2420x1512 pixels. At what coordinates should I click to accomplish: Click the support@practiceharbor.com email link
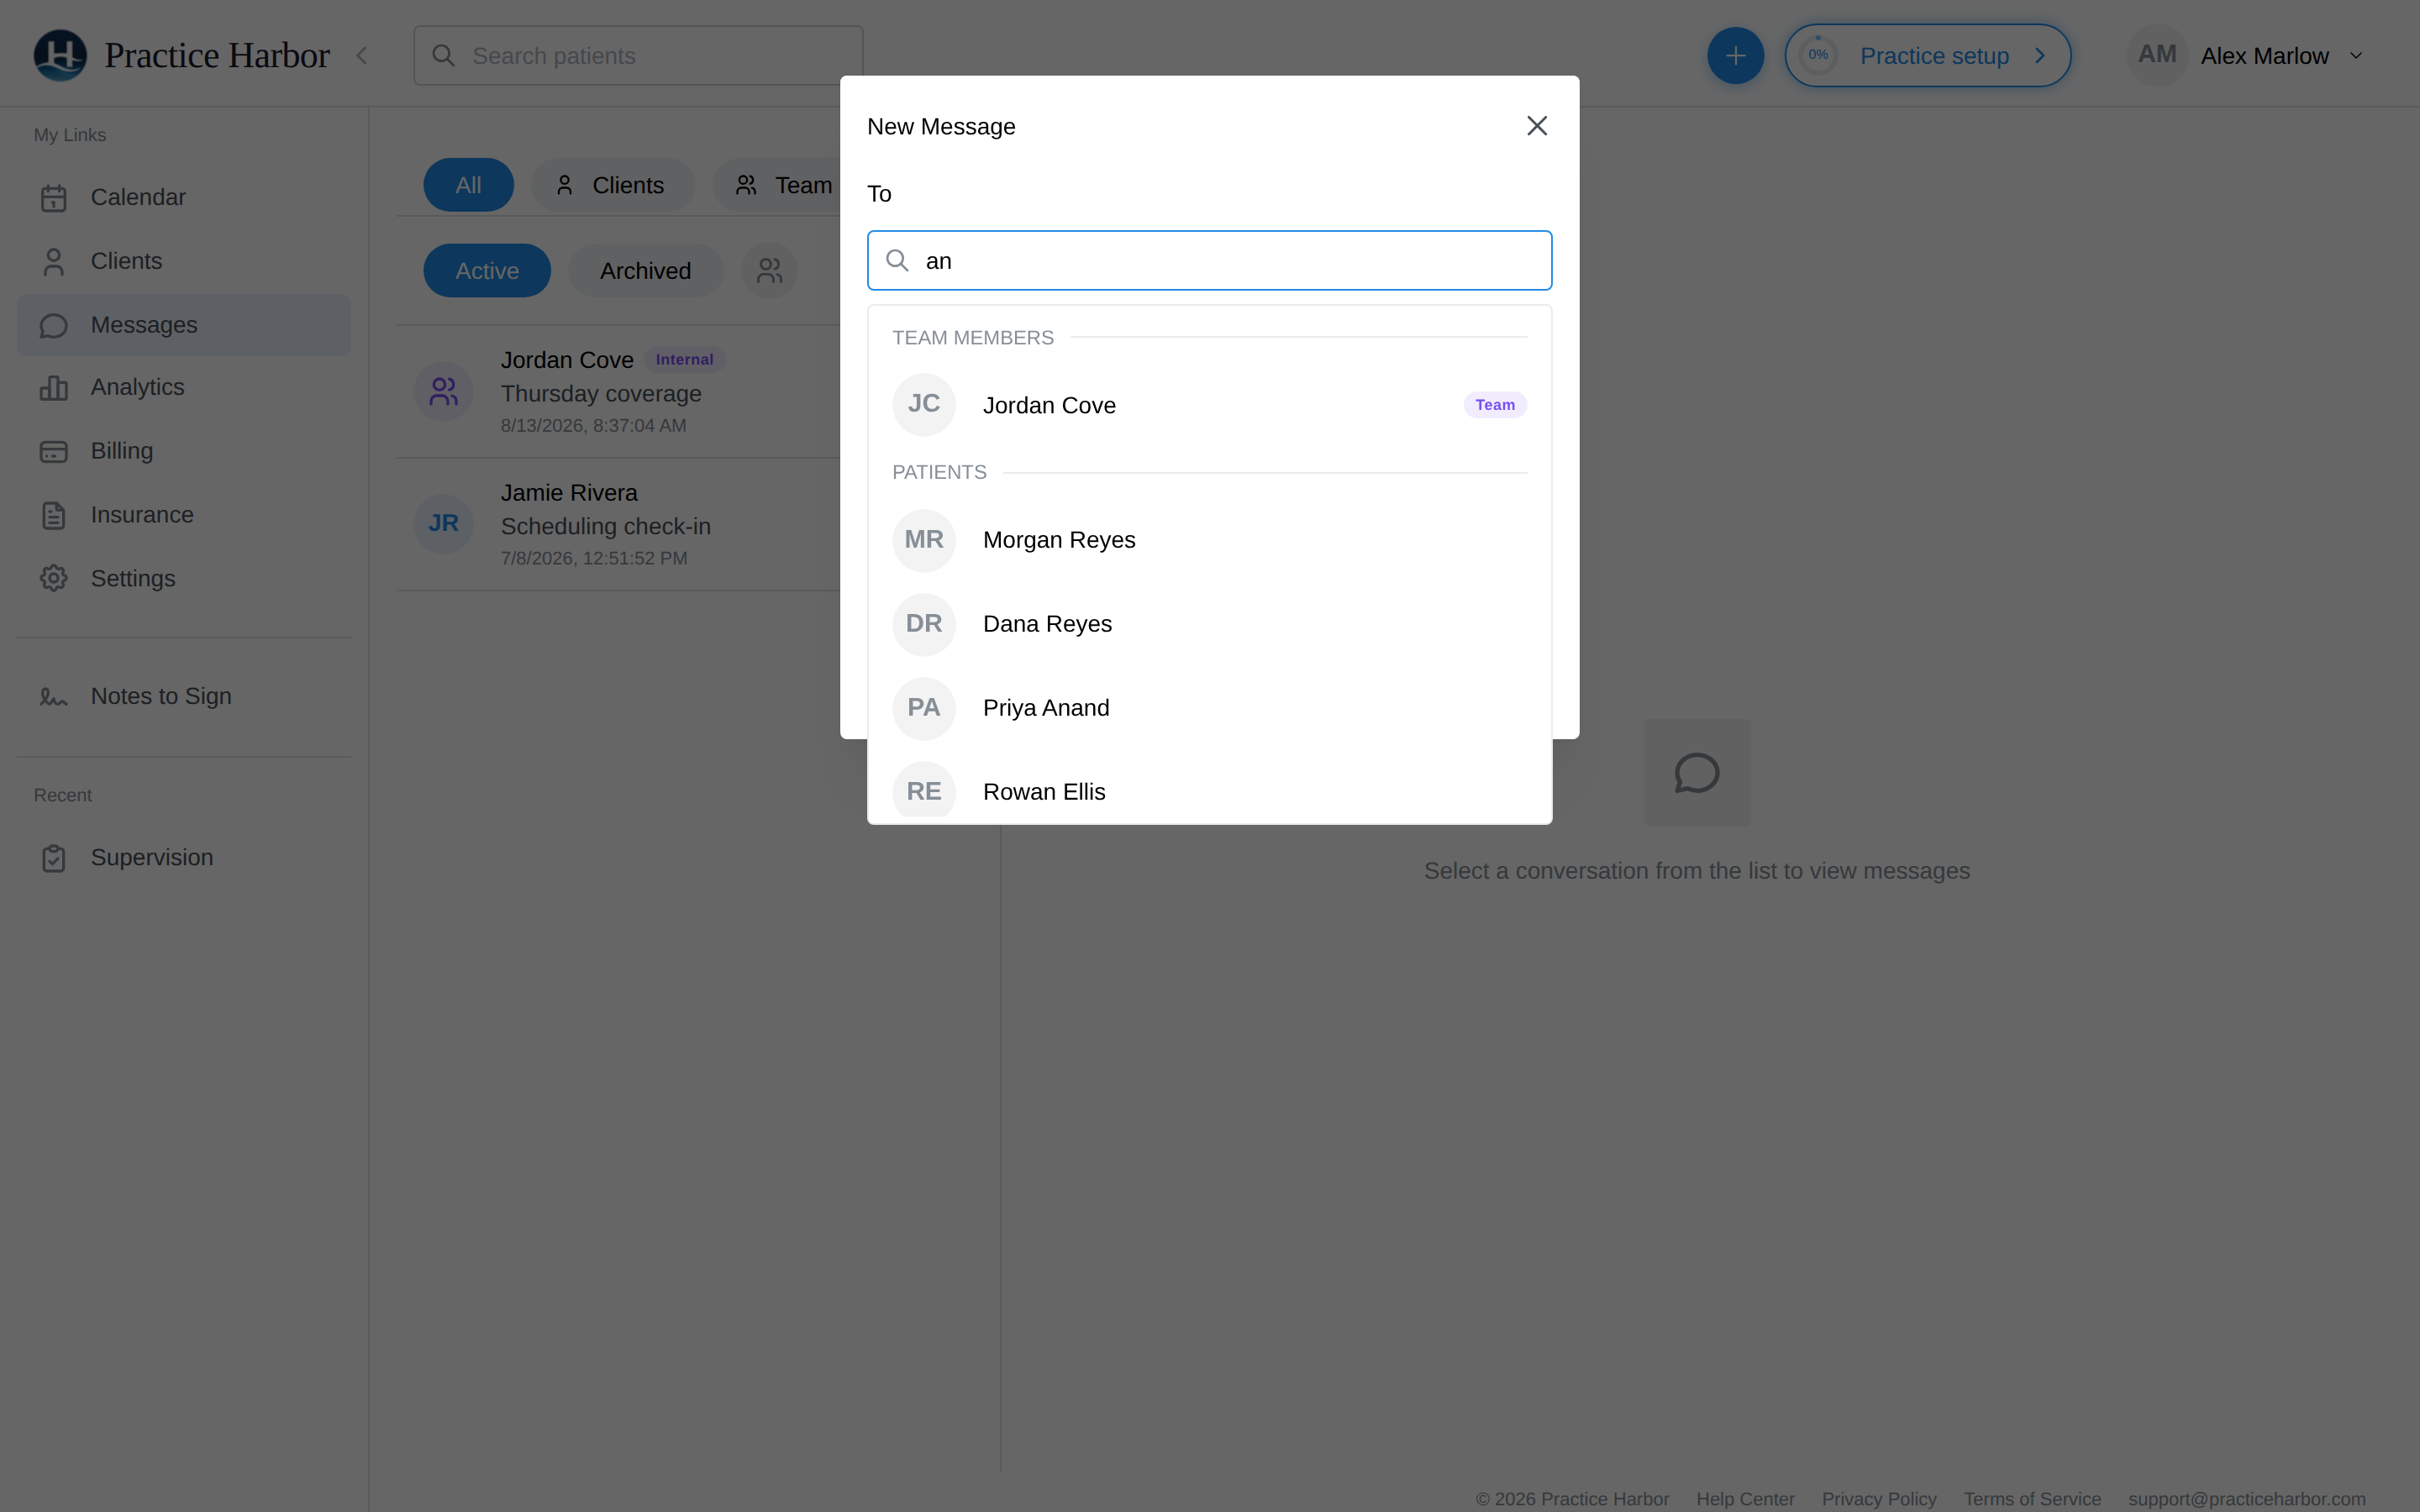tap(2247, 1499)
